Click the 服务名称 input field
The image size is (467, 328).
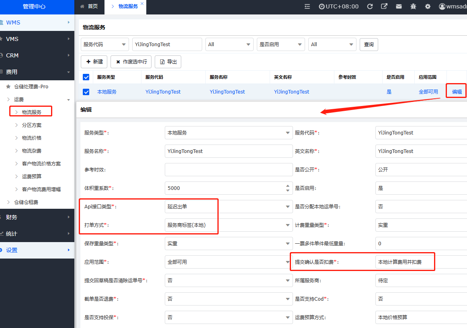click(229, 151)
